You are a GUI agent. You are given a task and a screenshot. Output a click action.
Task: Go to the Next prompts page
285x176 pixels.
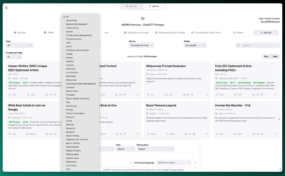coord(275,56)
